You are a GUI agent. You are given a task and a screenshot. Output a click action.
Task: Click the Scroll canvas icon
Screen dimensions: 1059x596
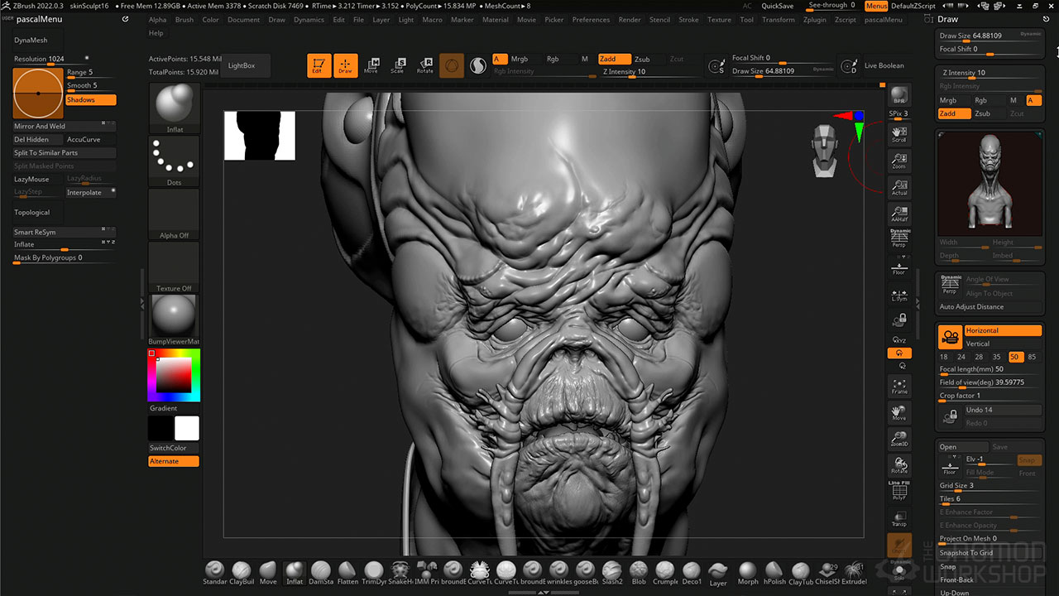point(899,134)
